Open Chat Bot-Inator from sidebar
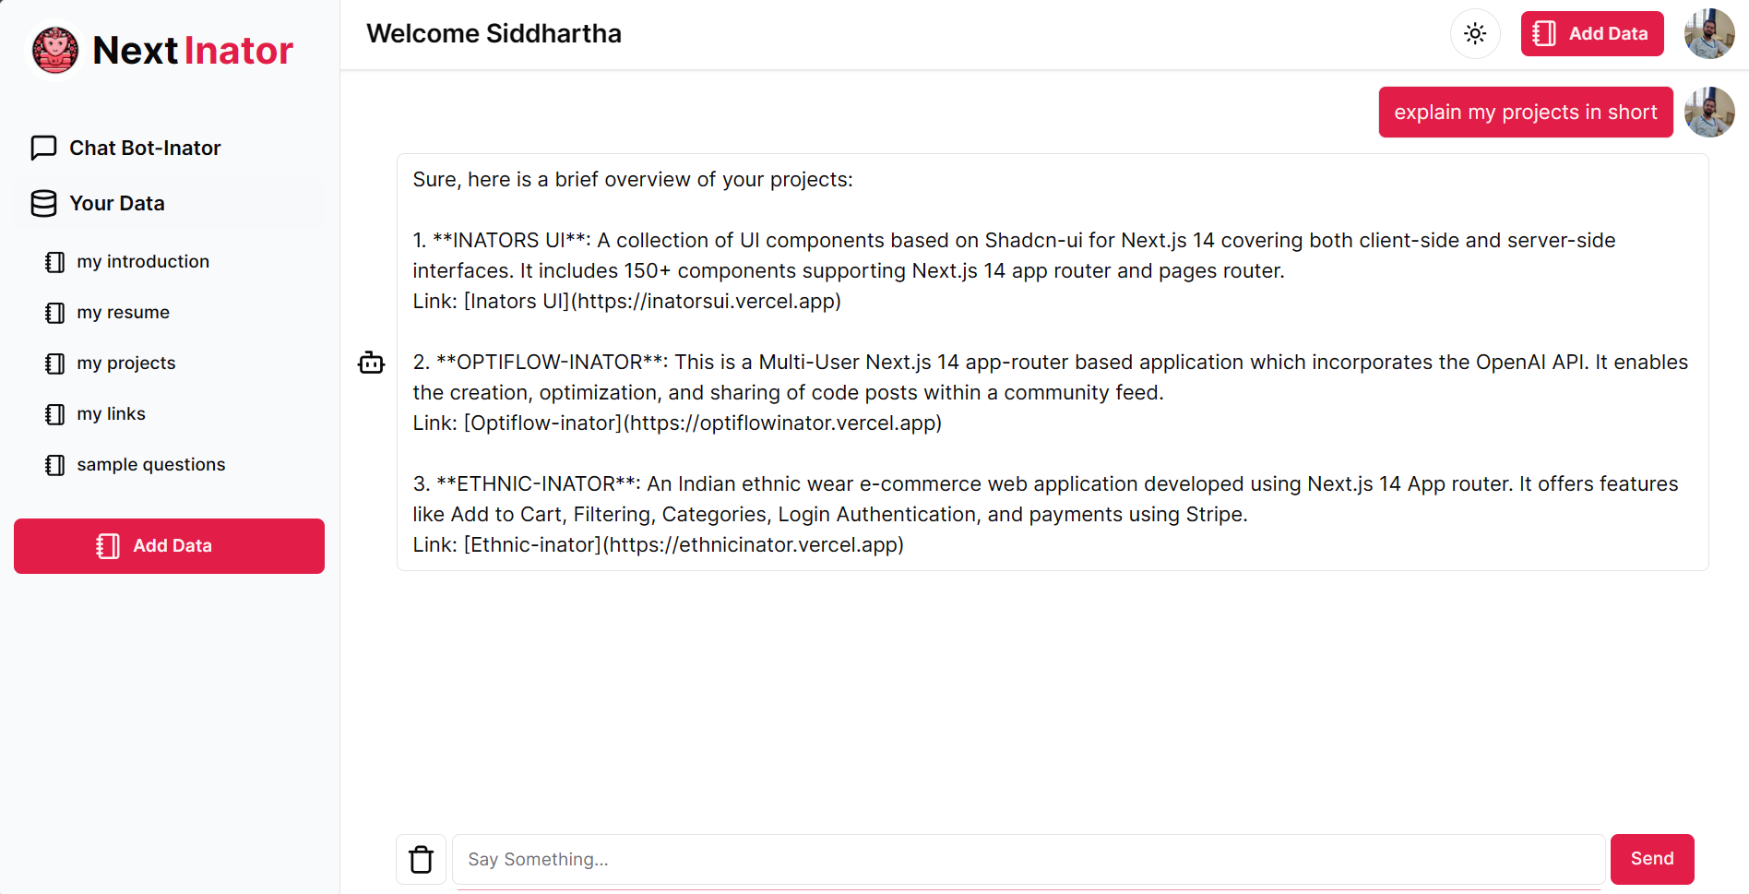 [145, 149]
